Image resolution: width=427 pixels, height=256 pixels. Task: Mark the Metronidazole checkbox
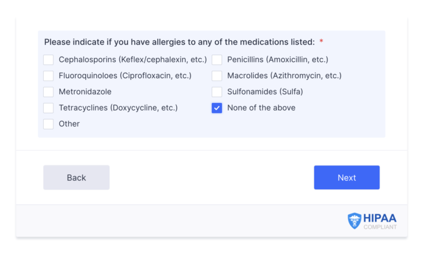pyautogui.click(x=49, y=92)
